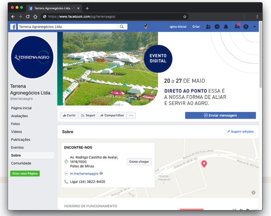Expand the account dropdown arrow in the header
The width and height of the screenshot is (271, 216).
(255, 27)
